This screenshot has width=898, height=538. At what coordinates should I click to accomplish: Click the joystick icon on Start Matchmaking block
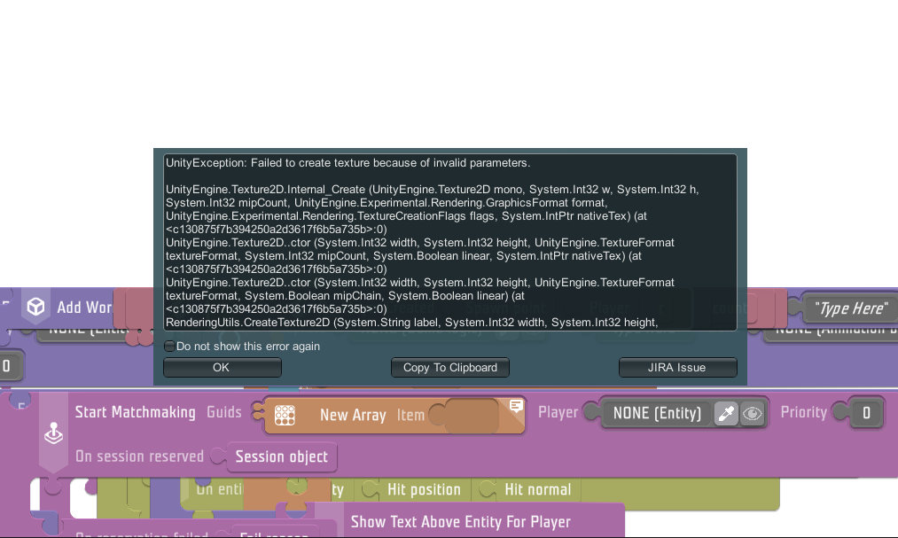pos(54,434)
